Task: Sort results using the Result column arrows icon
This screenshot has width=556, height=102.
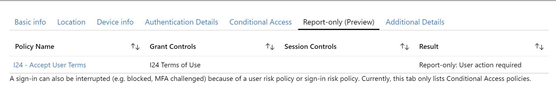Action: coord(539,47)
